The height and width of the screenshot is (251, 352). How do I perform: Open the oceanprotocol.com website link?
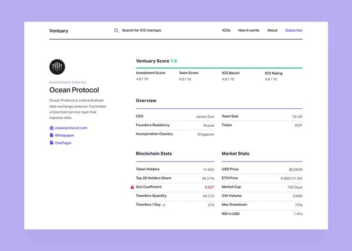click(71, 128)
